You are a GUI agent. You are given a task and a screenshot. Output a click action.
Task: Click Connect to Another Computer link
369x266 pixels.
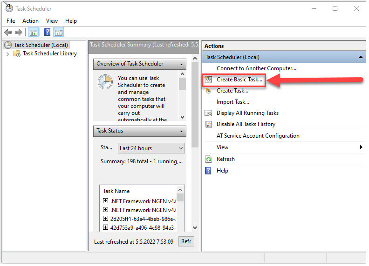point(256,68)
